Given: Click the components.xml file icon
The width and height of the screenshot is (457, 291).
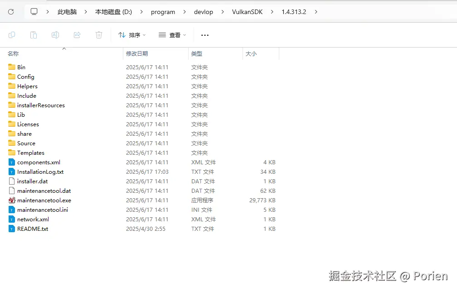Looking at the screenshot, I should [12, 162].
